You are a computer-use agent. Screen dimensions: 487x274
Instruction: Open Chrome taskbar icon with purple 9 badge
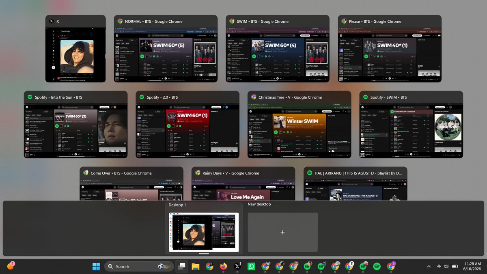(x=391, y=266)
